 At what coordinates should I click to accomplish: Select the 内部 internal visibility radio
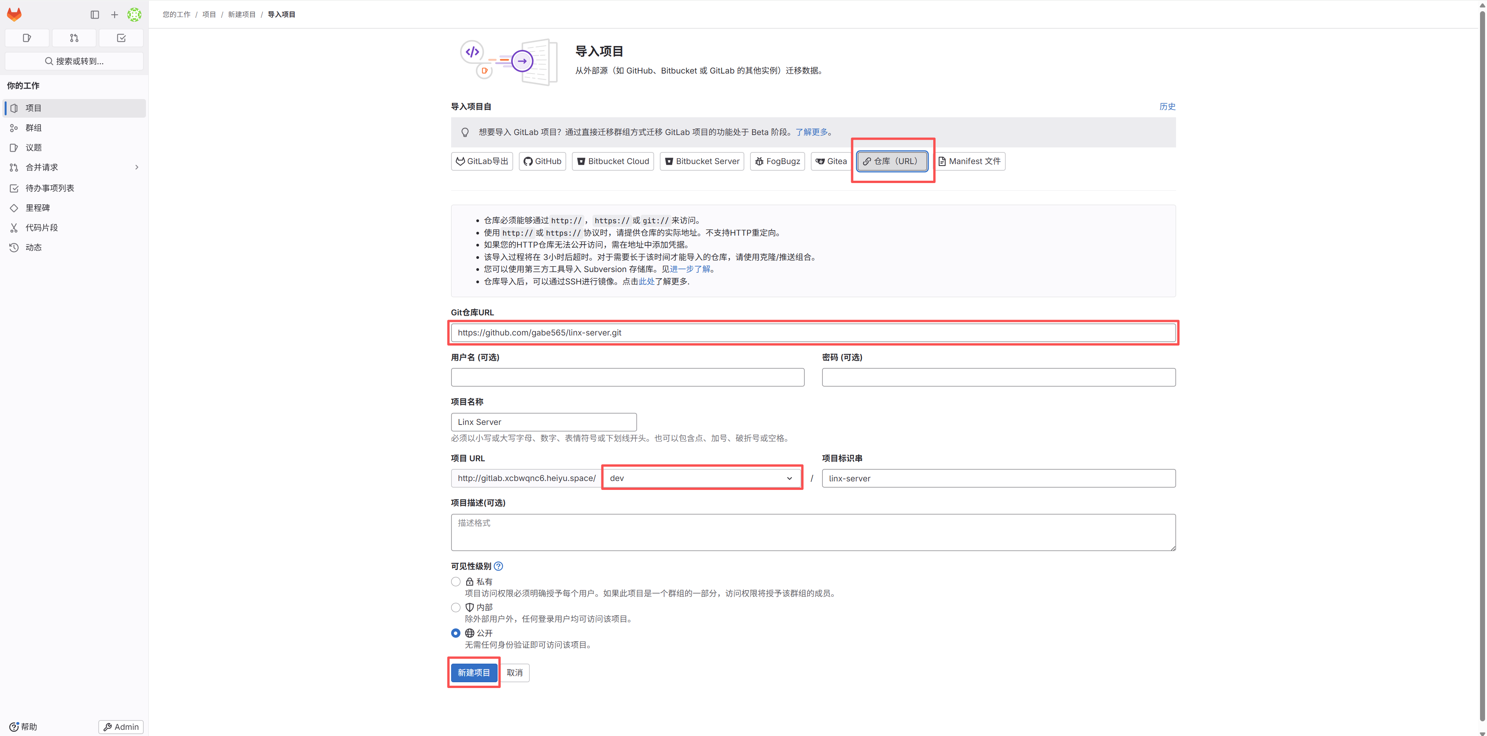pyautogui.click(x=455, y=608)
